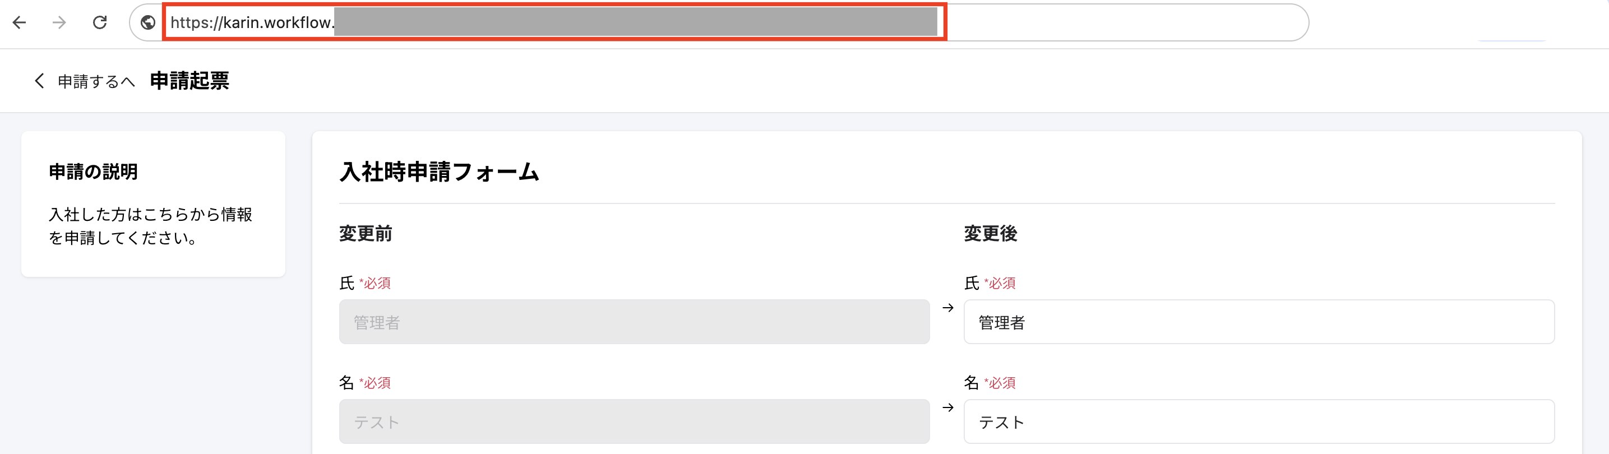Open site info globe icon
The width and height of the screenshot is (1609, 454).
click(148, 23)
